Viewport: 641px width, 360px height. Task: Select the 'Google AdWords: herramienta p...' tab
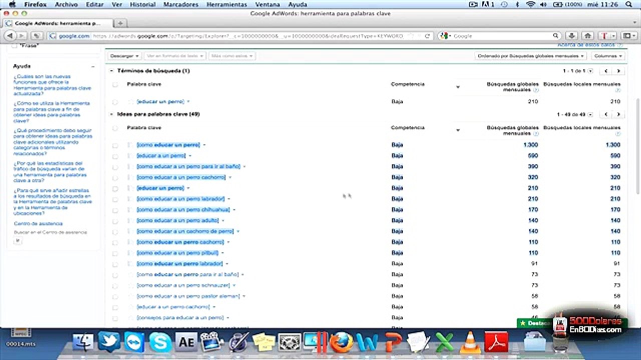(58, 23)
